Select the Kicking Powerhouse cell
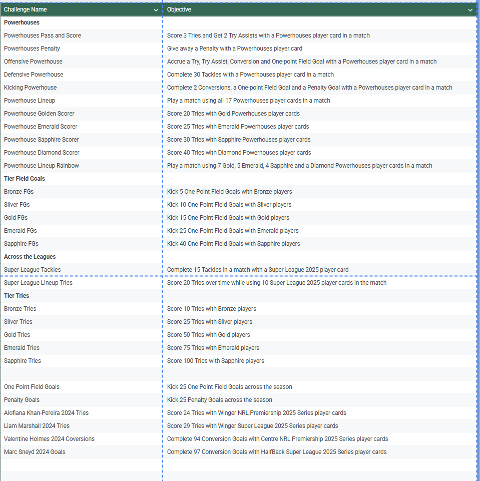 [31, 88]
